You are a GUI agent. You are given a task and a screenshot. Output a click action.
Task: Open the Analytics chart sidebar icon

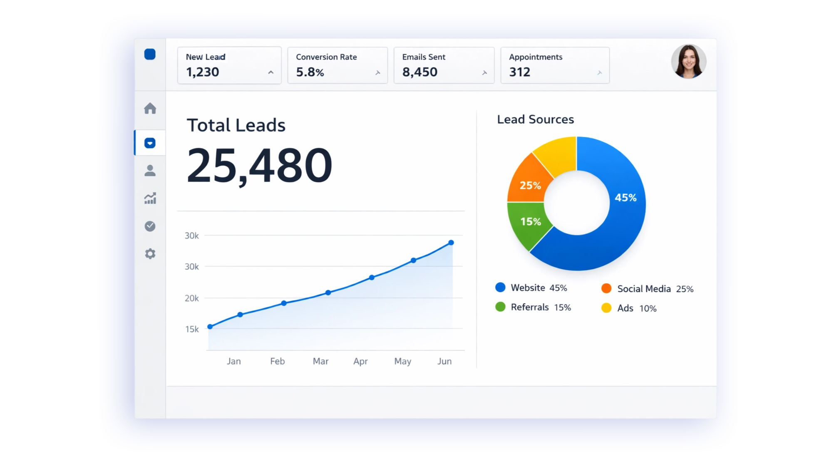(x=150, y=198)
